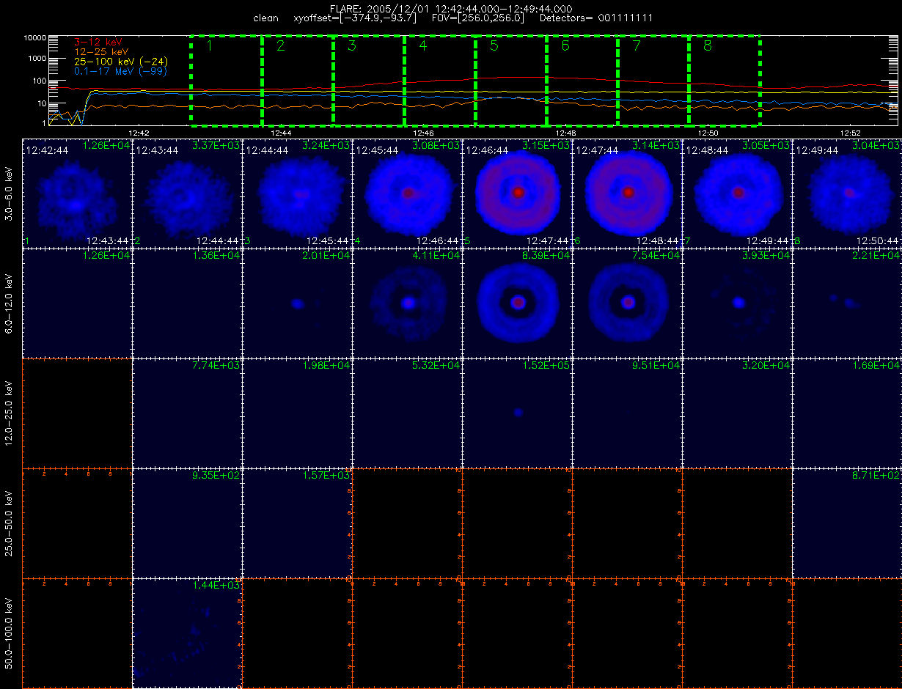
Task: Open the 3.0-6.0 keV image starting 12:47:44
Action: 627,192
